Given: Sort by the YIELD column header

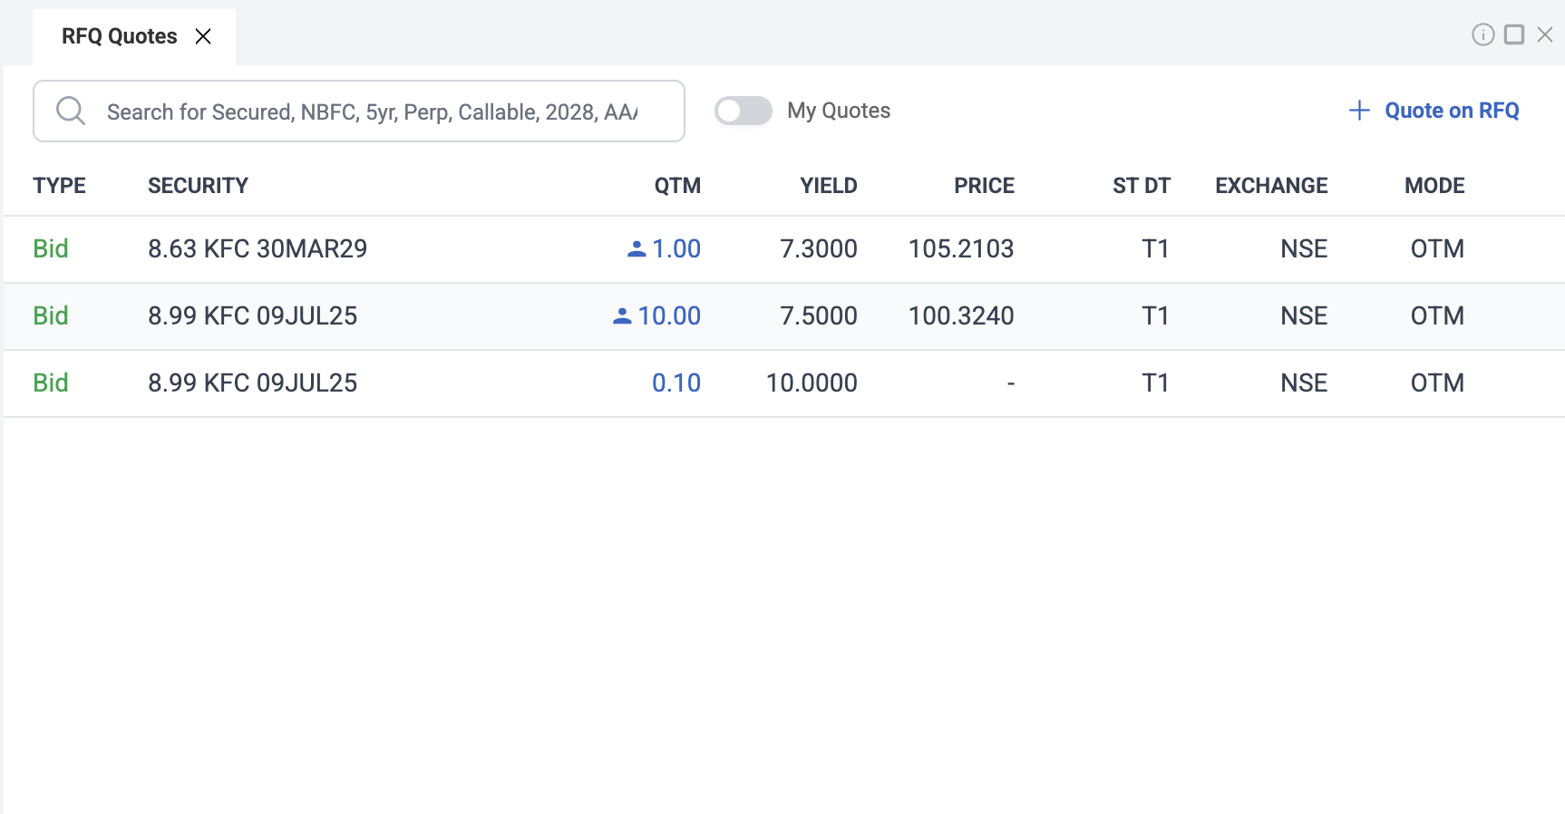Looking at the screenshot, I should click(828, 186).
